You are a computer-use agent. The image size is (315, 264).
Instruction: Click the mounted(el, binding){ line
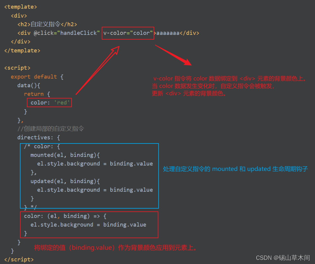65,155
